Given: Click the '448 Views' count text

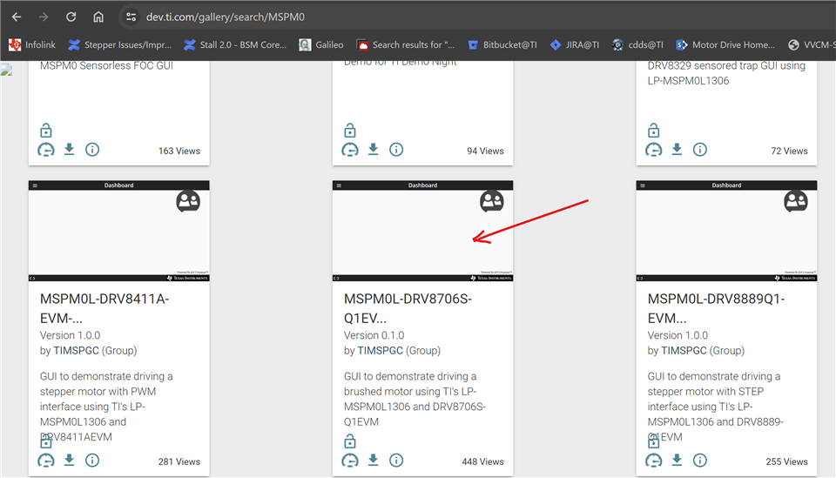Looking at the screenshot, I should point(482,461).
